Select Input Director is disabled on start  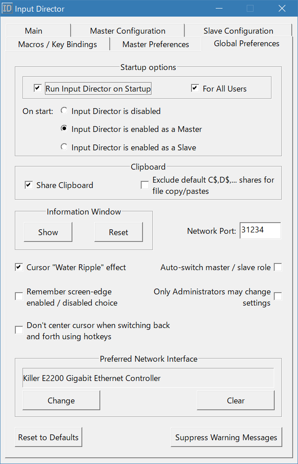pyautogui.click(x=63, y=110)
